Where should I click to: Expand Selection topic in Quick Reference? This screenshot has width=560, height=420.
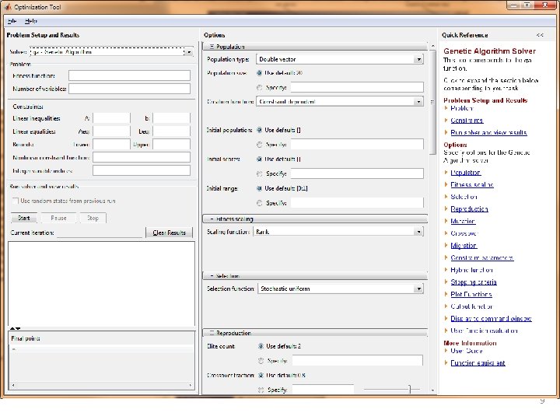coord(446,197)
